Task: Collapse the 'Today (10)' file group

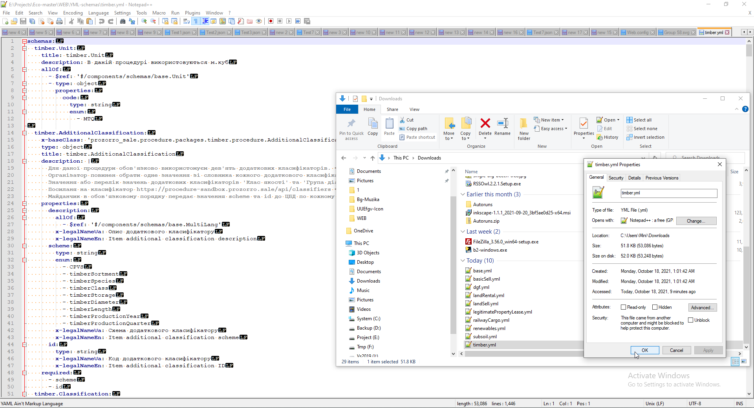Action: click(x=463, y=261)
